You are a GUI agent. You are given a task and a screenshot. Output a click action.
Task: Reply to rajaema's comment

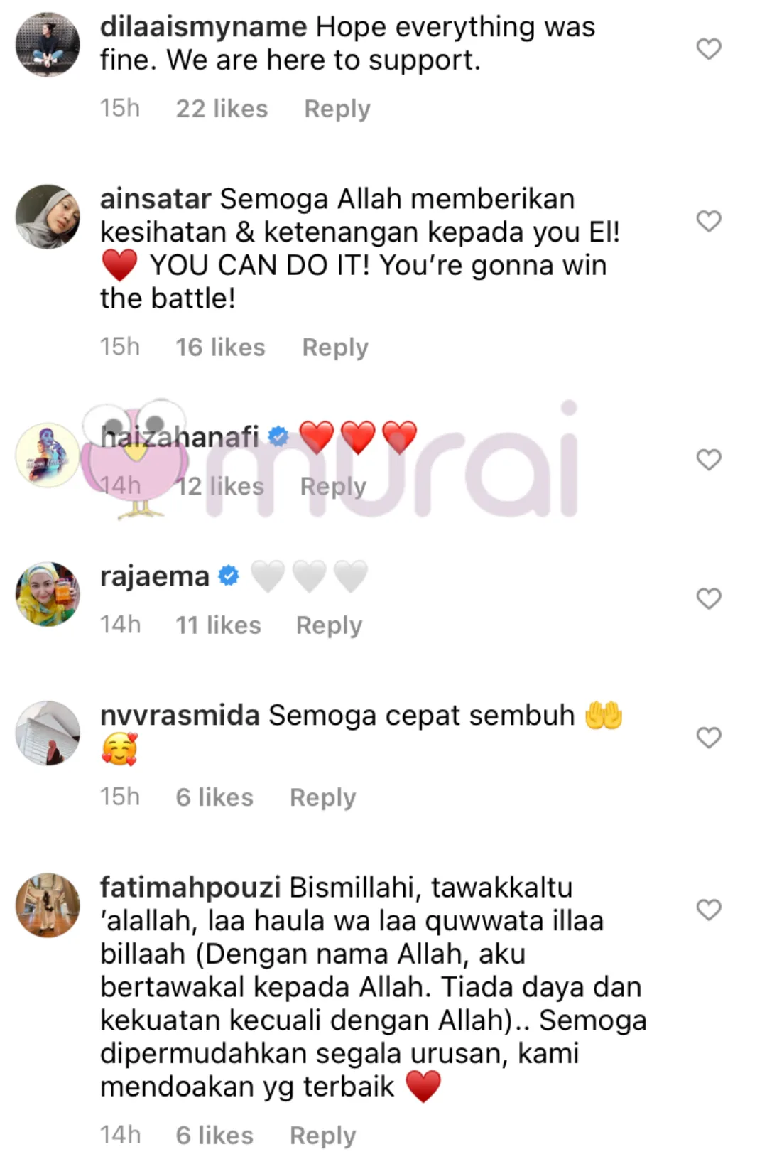pos(329,626)
